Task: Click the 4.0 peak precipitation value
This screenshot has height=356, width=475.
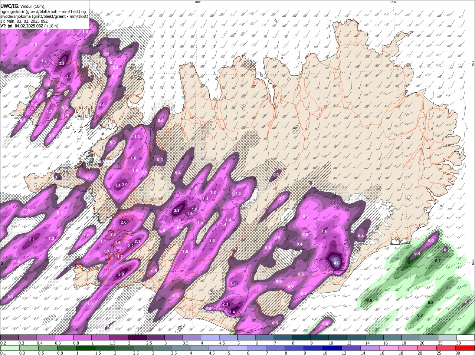Action: coord(337,263)
